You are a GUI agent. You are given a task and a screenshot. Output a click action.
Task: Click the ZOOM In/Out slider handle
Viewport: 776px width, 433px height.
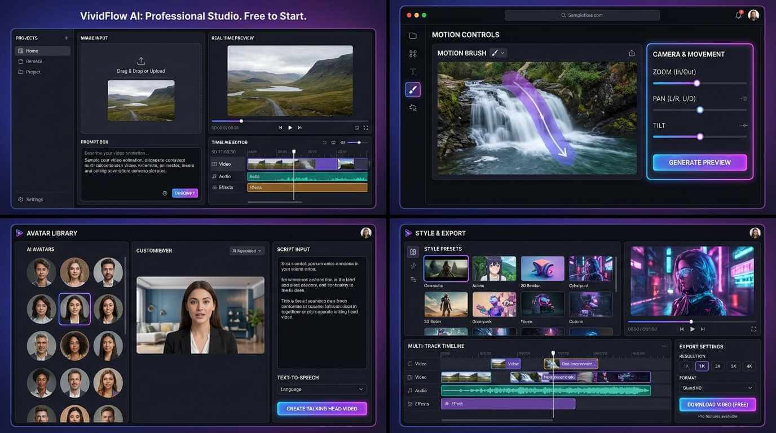pos(697,83)
